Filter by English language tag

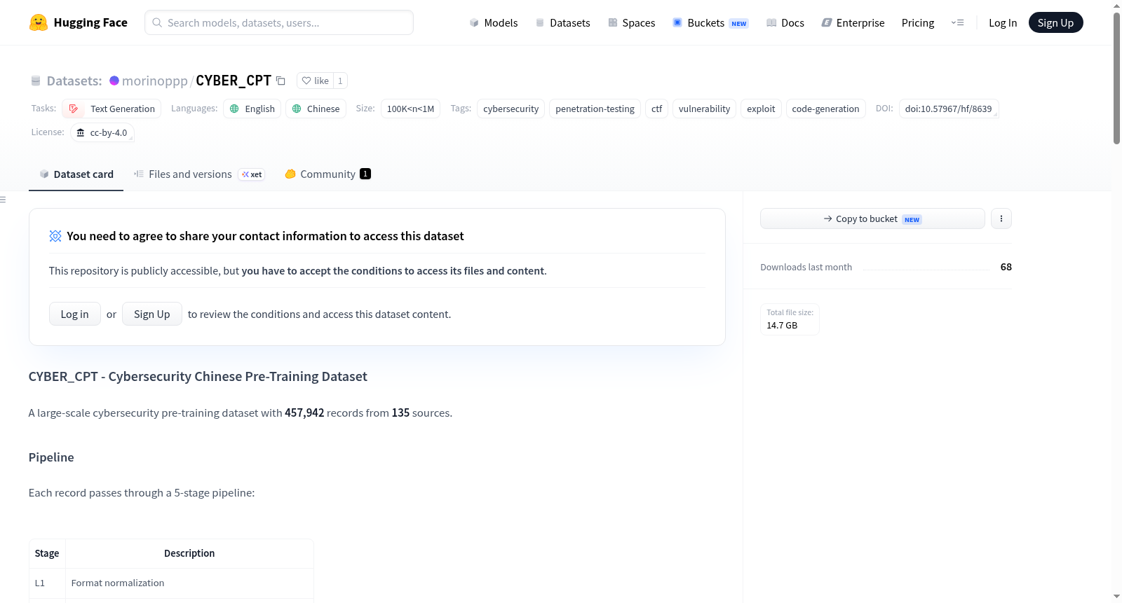(x=252, y=109)
